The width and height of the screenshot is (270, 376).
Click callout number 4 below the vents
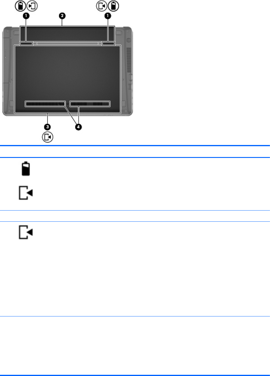pos(78,127)
